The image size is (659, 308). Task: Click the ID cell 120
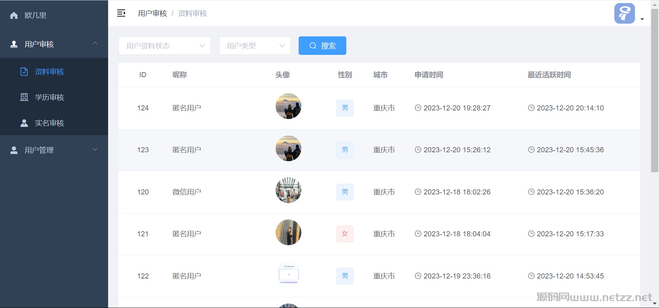click(143, 192)
